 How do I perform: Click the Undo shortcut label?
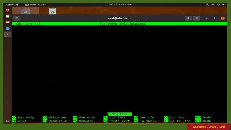pyautogui.click(x=207, y=117)
